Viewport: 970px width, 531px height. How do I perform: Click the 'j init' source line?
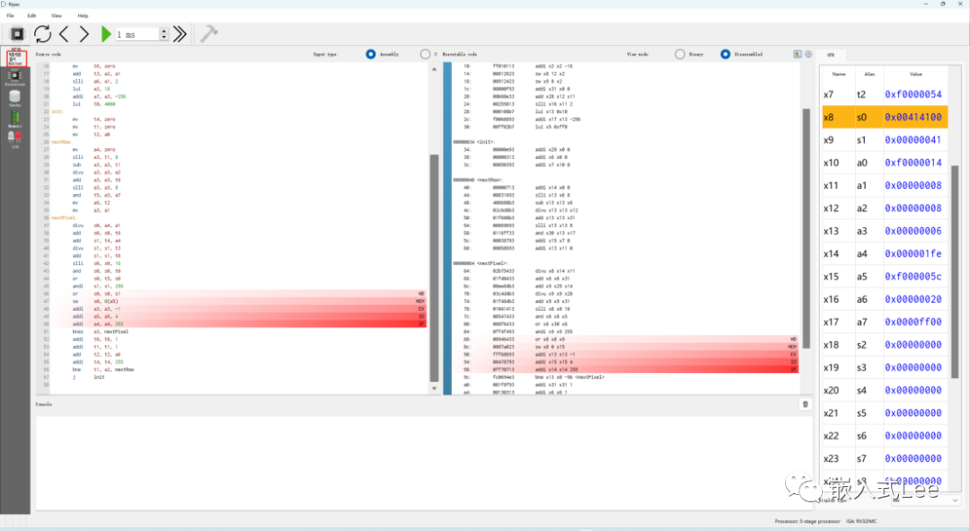pyautogui.click(x=88, y=377)
